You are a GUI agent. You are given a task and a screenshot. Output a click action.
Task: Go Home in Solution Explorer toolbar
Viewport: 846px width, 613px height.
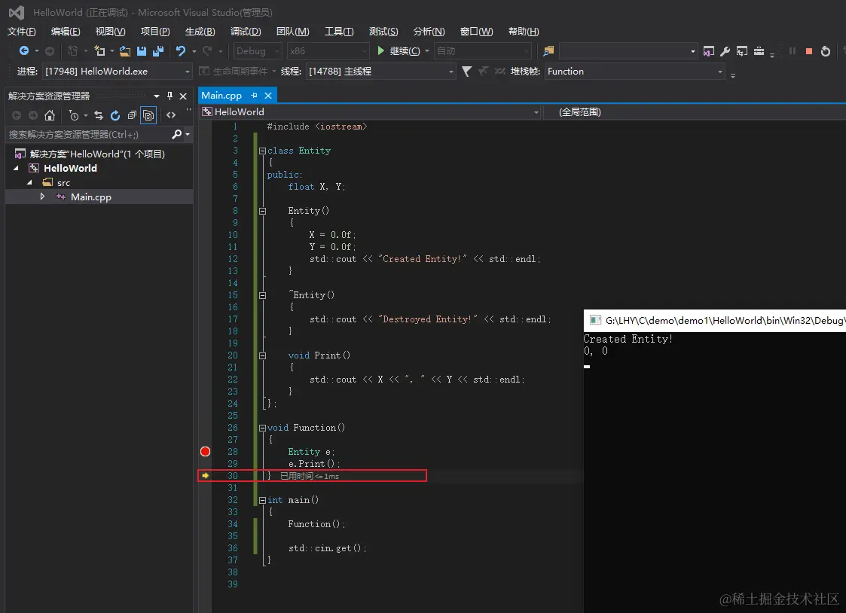coord(50,114)
